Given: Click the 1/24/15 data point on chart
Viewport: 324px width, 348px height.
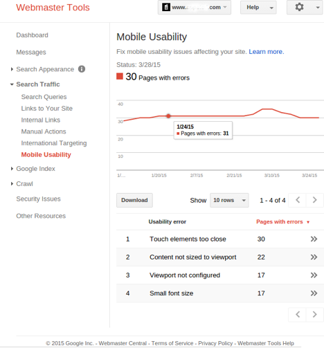Looking at the screenshot, I should click(x=168, y=116).
